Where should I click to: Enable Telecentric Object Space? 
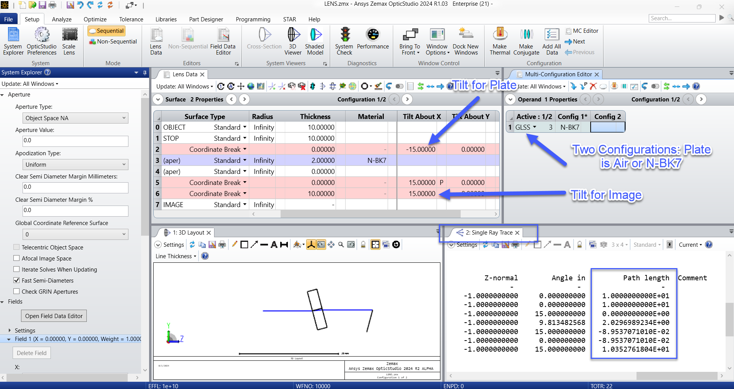pyautogui.click(x=16, y=247)
